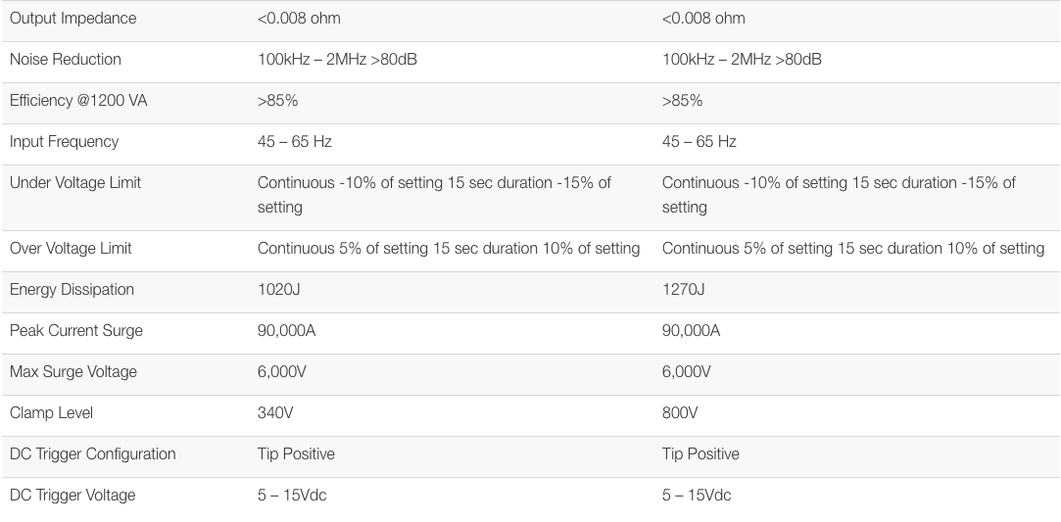Select the Peak Current Surge label
This screenshot has height=522, width=1061.
pos(75,331)
